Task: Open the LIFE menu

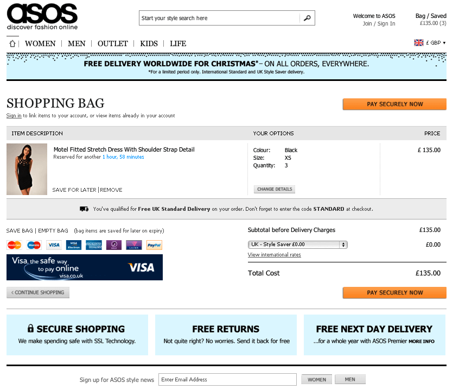Action: 178,43
